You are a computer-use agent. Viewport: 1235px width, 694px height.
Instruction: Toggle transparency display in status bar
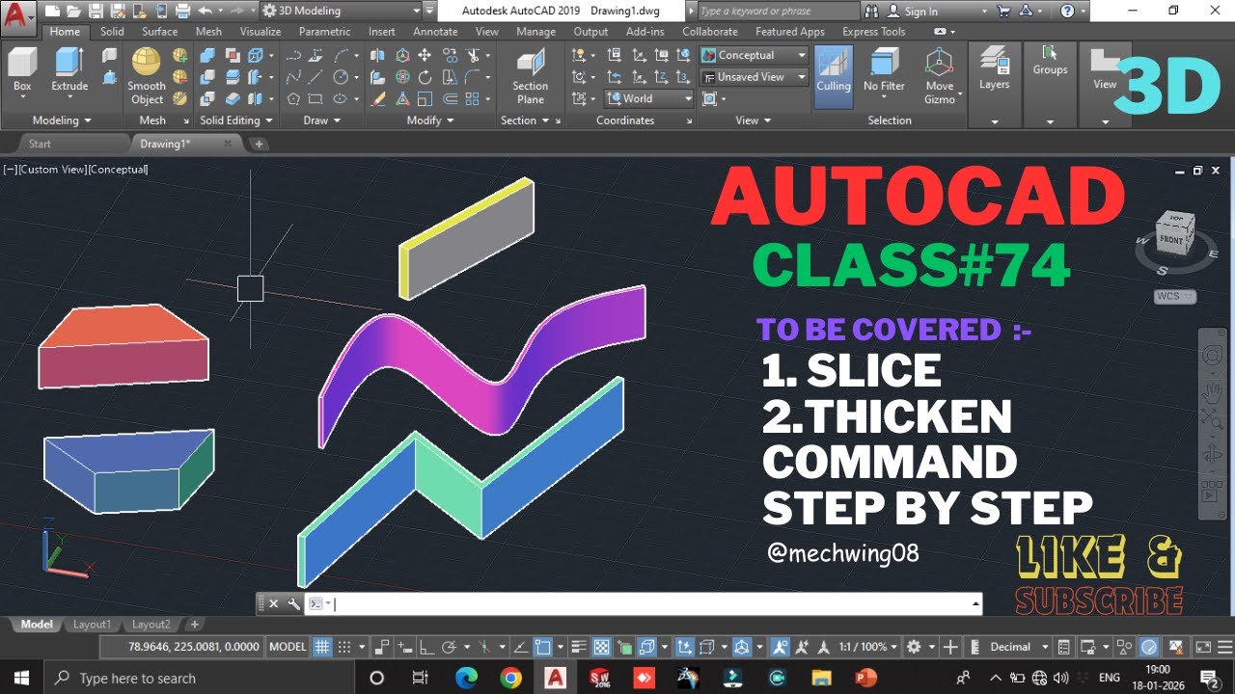(x=601, y=647)
